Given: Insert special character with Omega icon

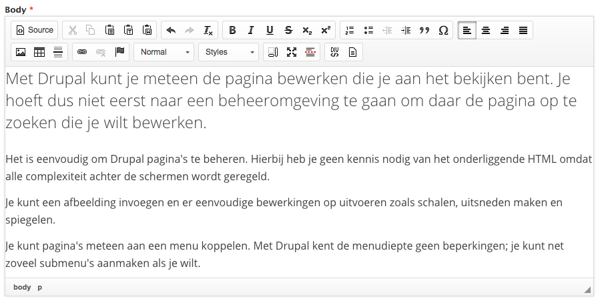Looking at the screenshot, I should (443, 30).
